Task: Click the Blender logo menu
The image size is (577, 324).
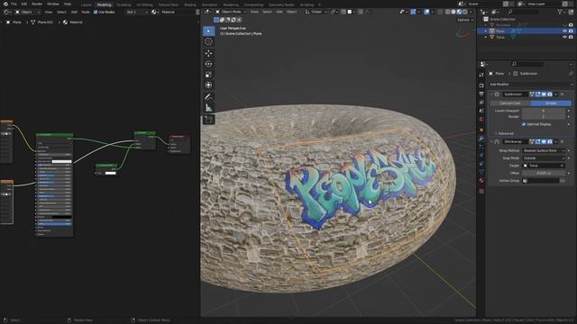Action: (5, 4)
